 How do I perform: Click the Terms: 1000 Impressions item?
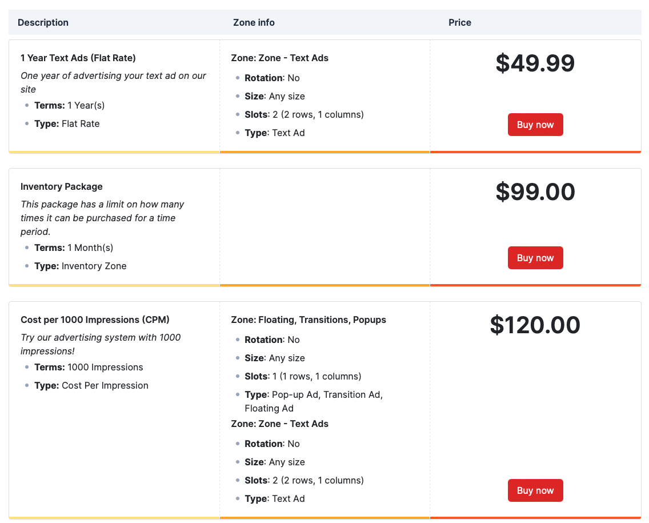pos(89,368)
